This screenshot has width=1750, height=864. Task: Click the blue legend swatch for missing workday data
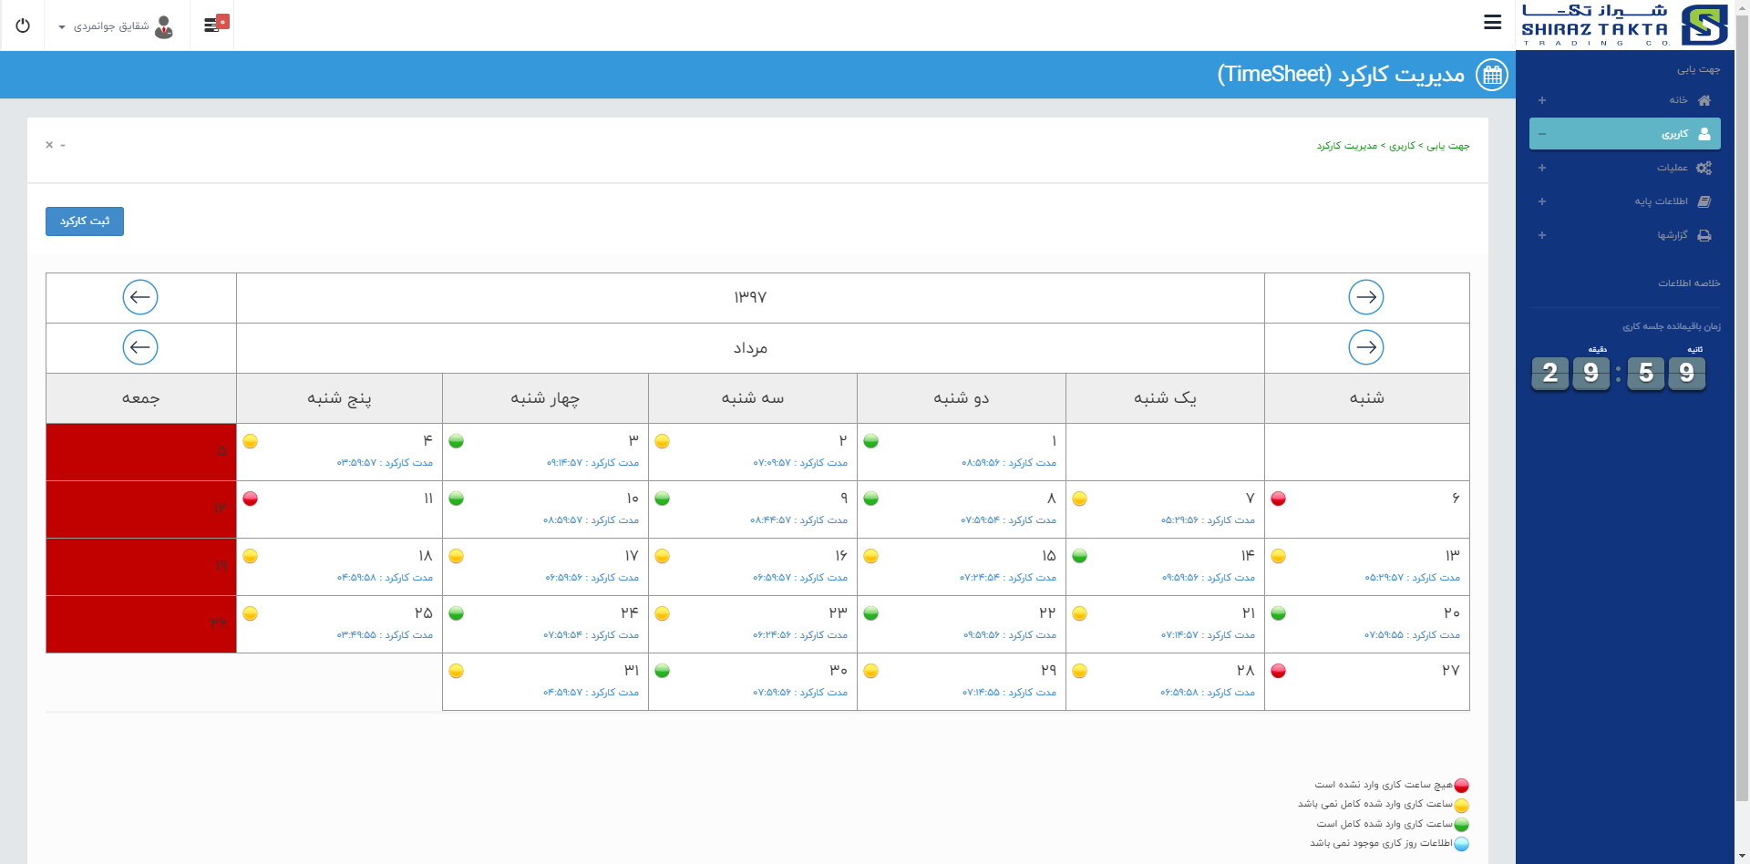tap(1461, 844)
